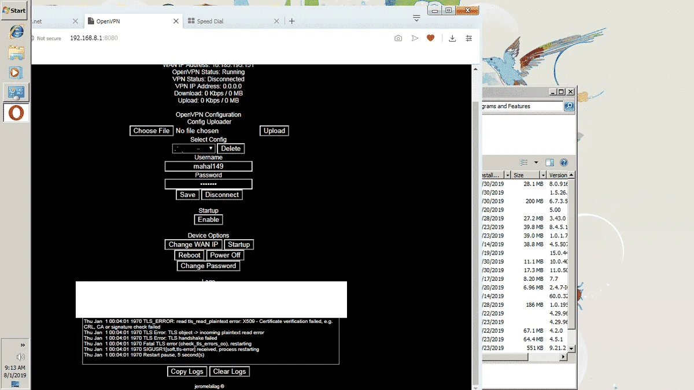
Task: Click the Save button
Action: (x=187, y=195)
